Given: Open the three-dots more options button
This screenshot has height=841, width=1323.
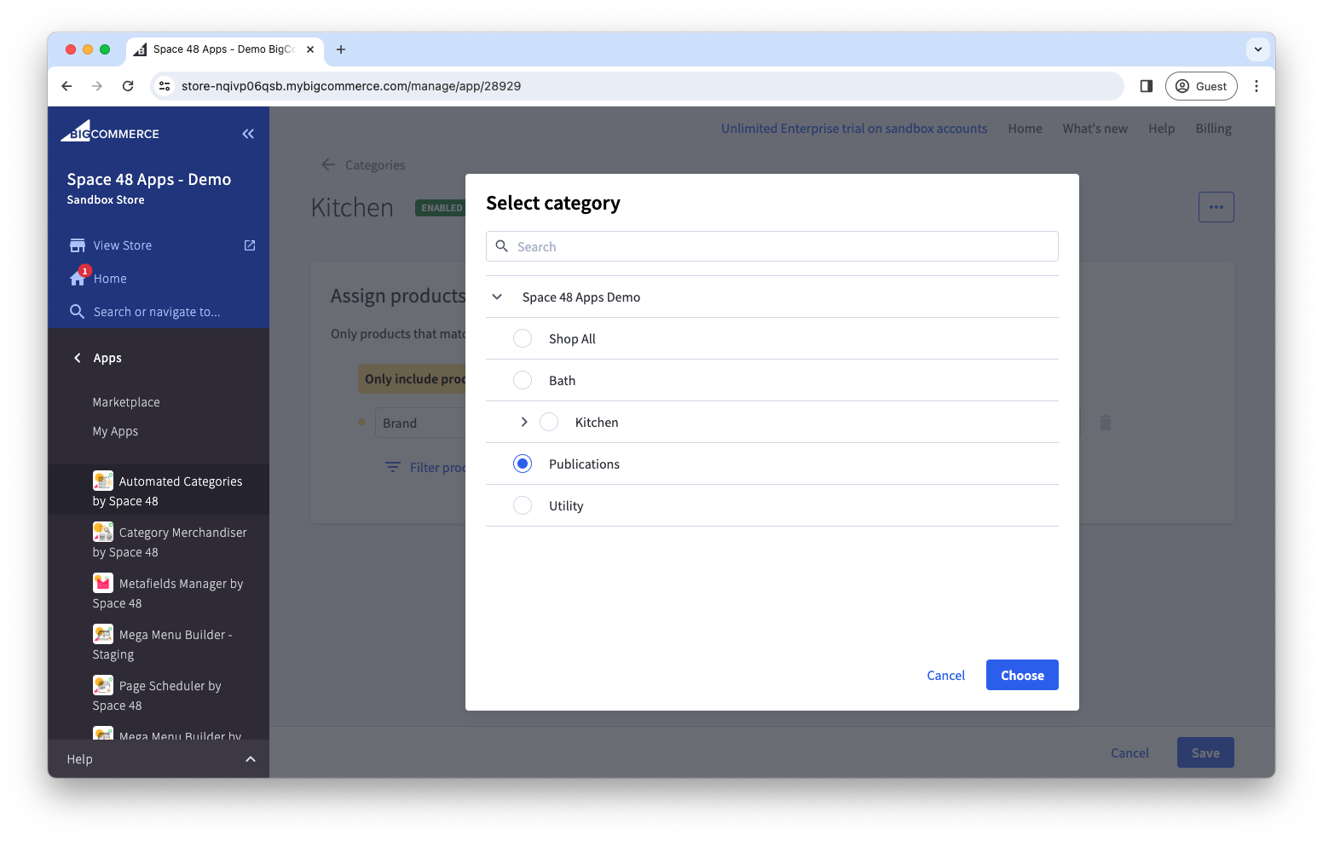Looking at the screenshot, I should pos(1216,207).
